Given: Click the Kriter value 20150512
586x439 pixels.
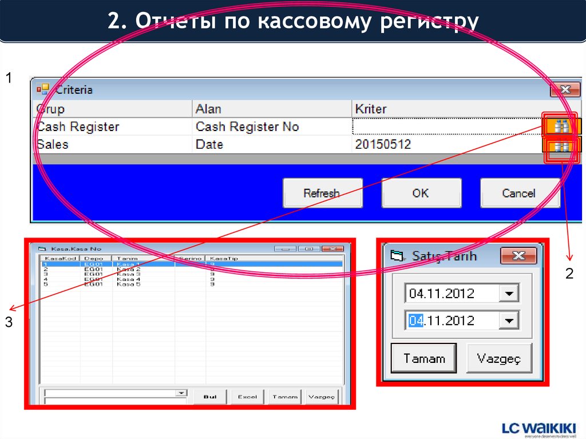Looking at the screenshot, I should coord(383,144).
